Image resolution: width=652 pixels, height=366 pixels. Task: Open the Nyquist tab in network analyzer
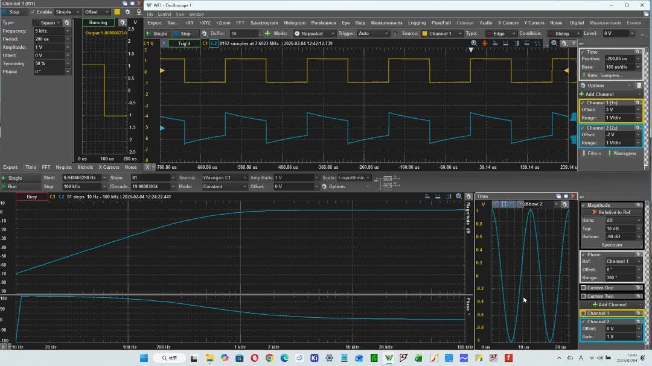tap(63, 167)
